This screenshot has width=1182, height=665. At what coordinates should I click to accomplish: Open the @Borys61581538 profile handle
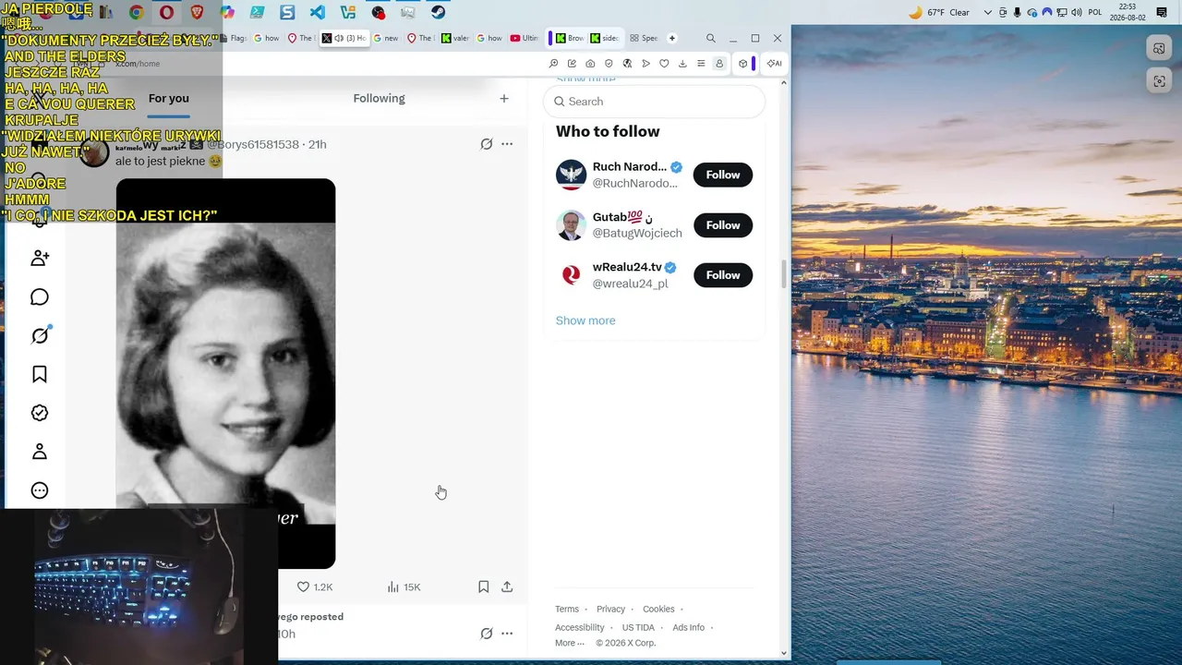tap(253, 144)
